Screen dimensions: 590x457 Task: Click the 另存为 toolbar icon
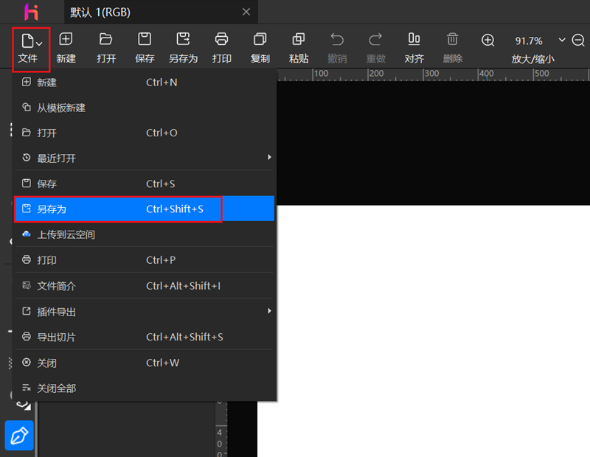(x=183, y=48)
